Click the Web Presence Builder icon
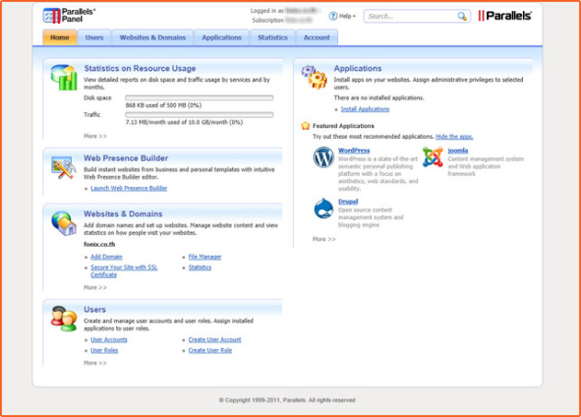This screenshot has height=417, width=581. click(x=64, y=167)
